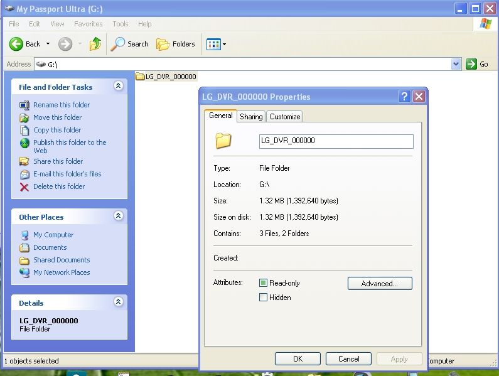
Task: Collapse File and Folder Tasks panel
Action: [119, 85]
